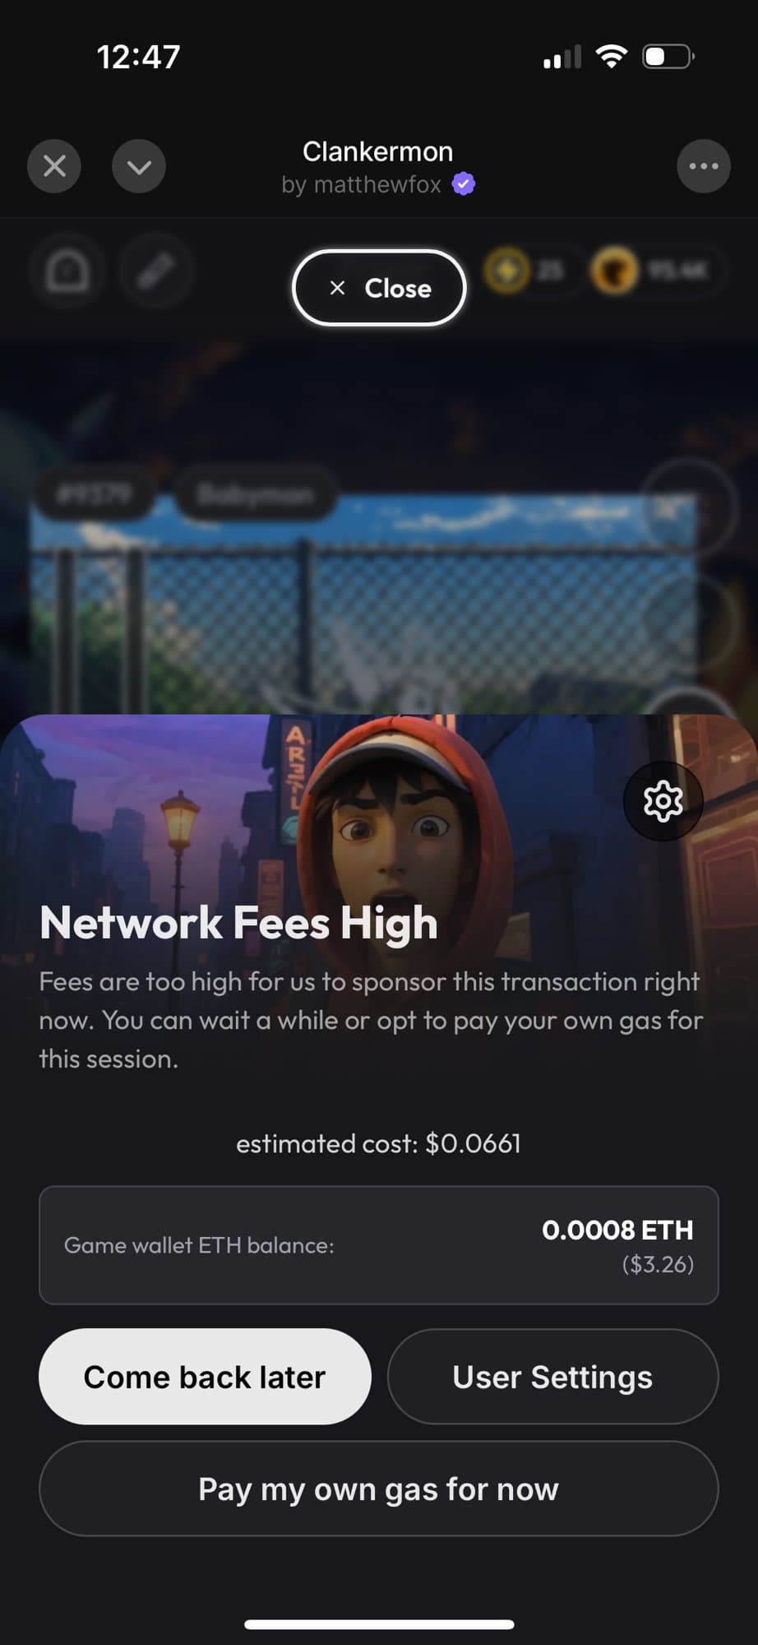Open User Settings
The width and height of the screenshot is (758, 1645).
coord(552,1377)
